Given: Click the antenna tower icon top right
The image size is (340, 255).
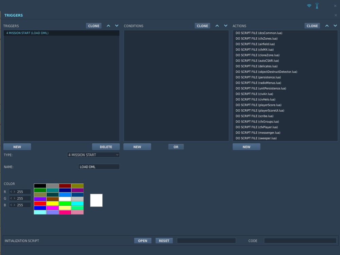Looking at the screenshot, I should coord(317,6).
